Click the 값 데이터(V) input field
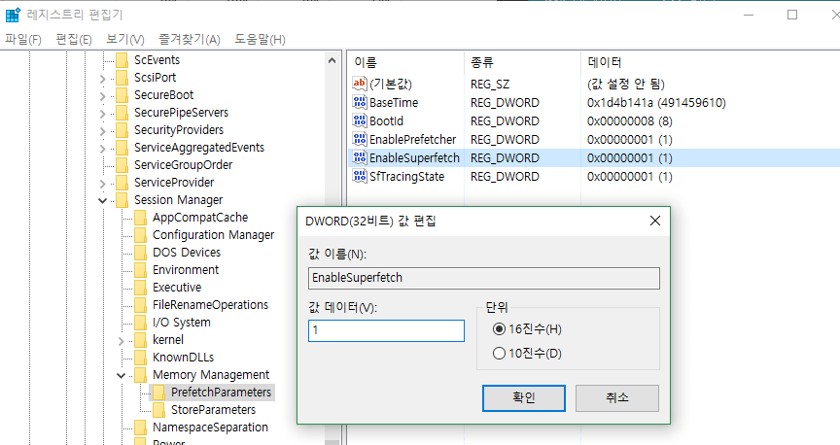The width and height of the screenshot is (840, 445). pos(386,331)
